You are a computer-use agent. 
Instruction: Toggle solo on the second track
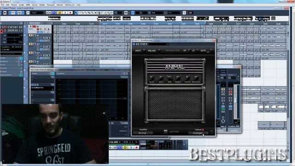tap(34, 35)
